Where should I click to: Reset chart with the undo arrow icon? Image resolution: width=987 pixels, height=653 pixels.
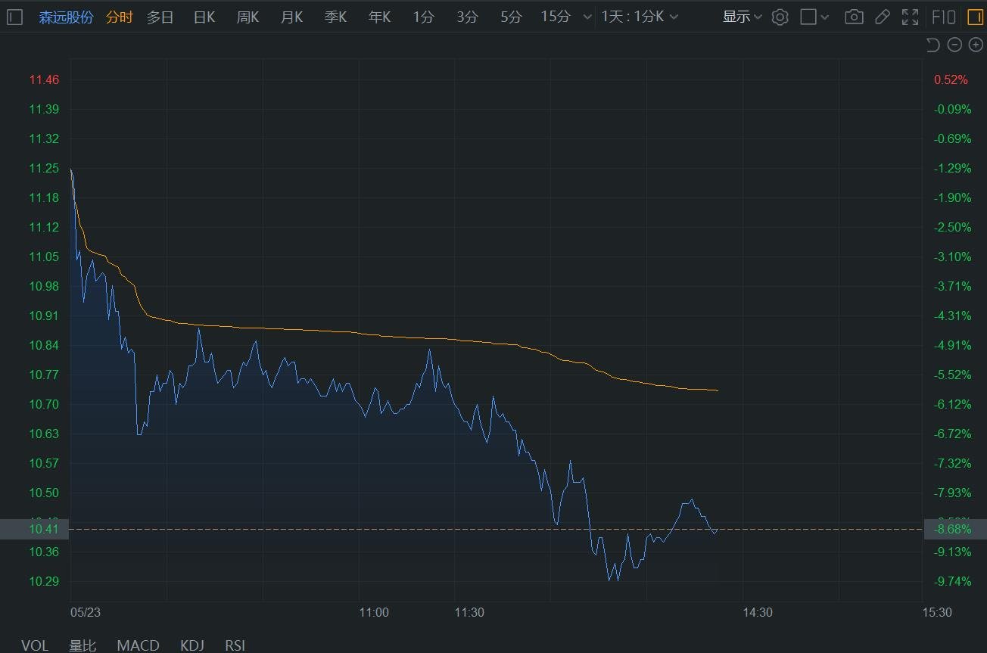point(933,45)
